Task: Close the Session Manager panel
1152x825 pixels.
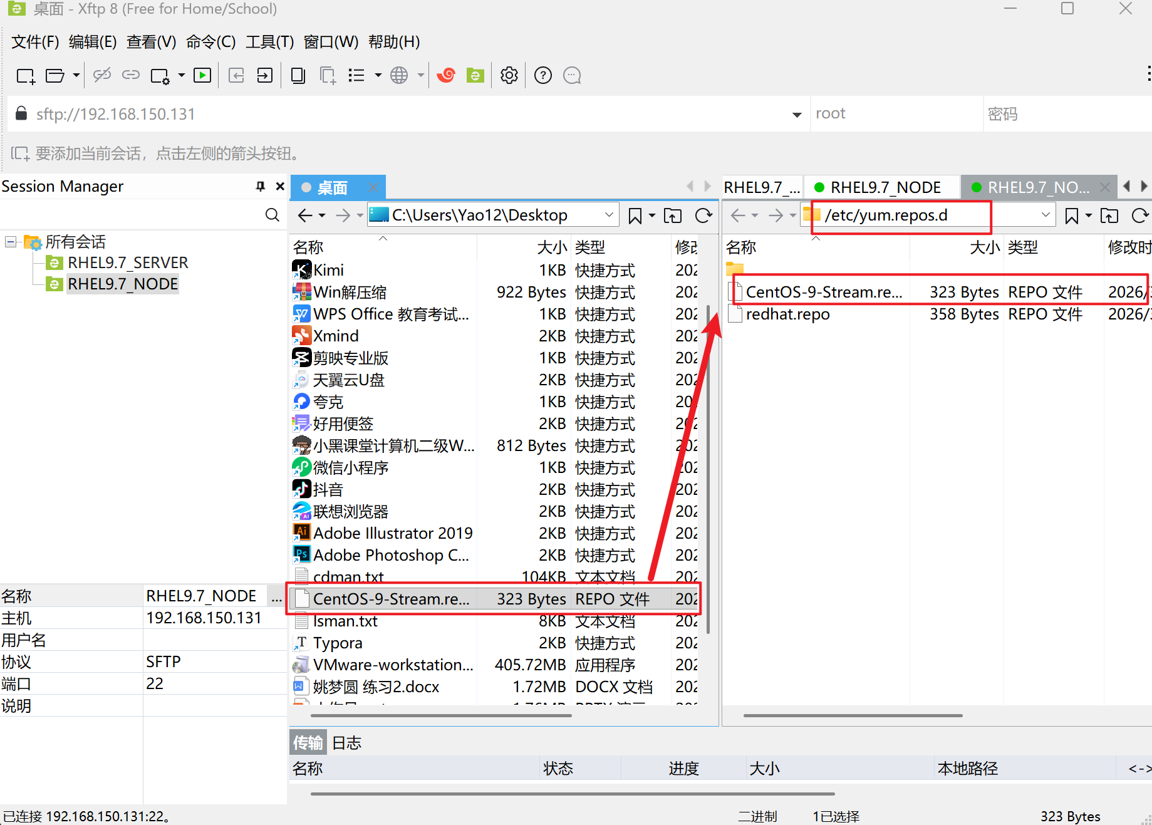Action: 280,186
